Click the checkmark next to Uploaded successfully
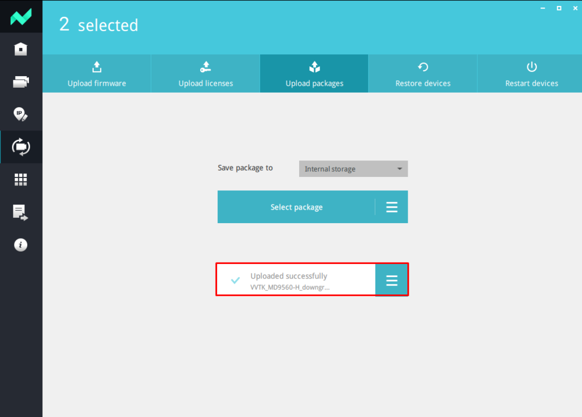This screenshot has height=417, width=582. click(235, 280)
